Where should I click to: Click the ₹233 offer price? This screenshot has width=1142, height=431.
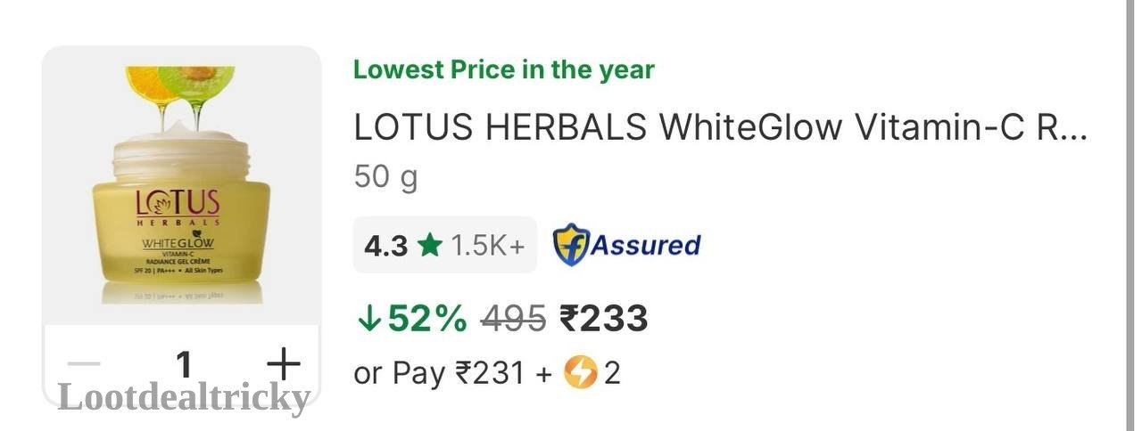pyautogui.click(x=603, y=319)
